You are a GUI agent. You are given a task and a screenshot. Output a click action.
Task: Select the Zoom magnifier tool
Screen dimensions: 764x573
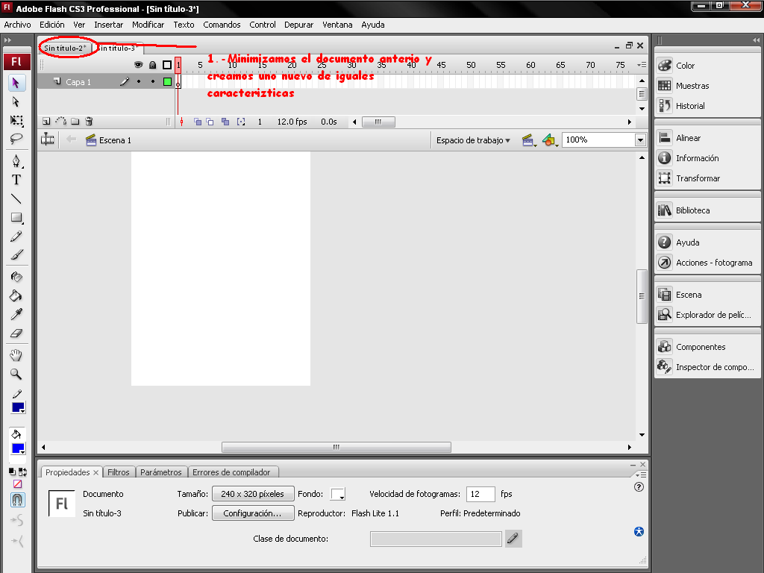[16, 375]
